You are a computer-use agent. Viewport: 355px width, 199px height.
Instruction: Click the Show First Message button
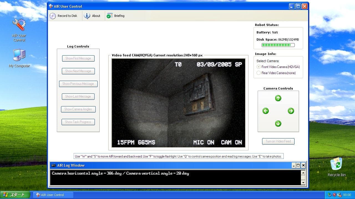(x=78, y=58)
